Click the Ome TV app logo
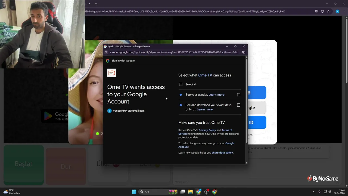The image size is (348, 196). pyautogui.click(x=112, y=73)
